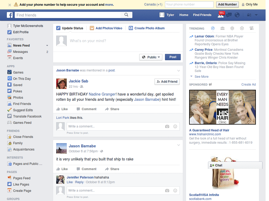Image resolution: width=269 pixels, height=201 pixels.
Task: Go to Home in top bar
Action: (x=184, y=15)
